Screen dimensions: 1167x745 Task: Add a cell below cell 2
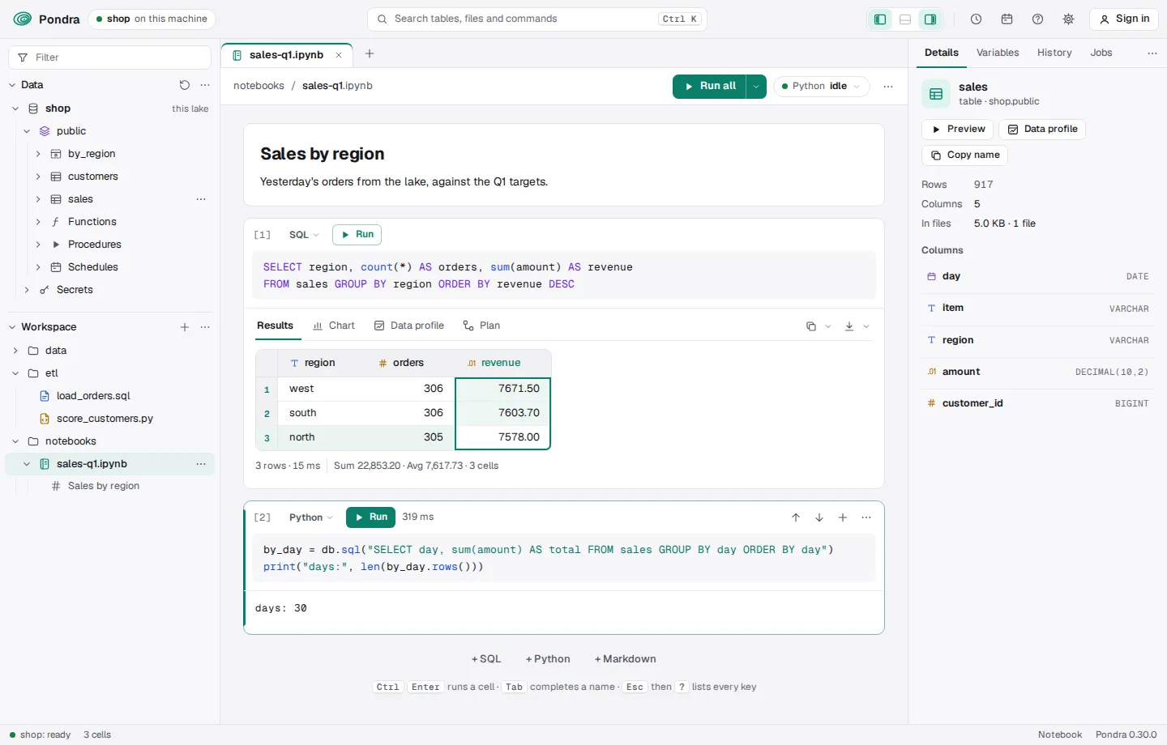point(843,517)
